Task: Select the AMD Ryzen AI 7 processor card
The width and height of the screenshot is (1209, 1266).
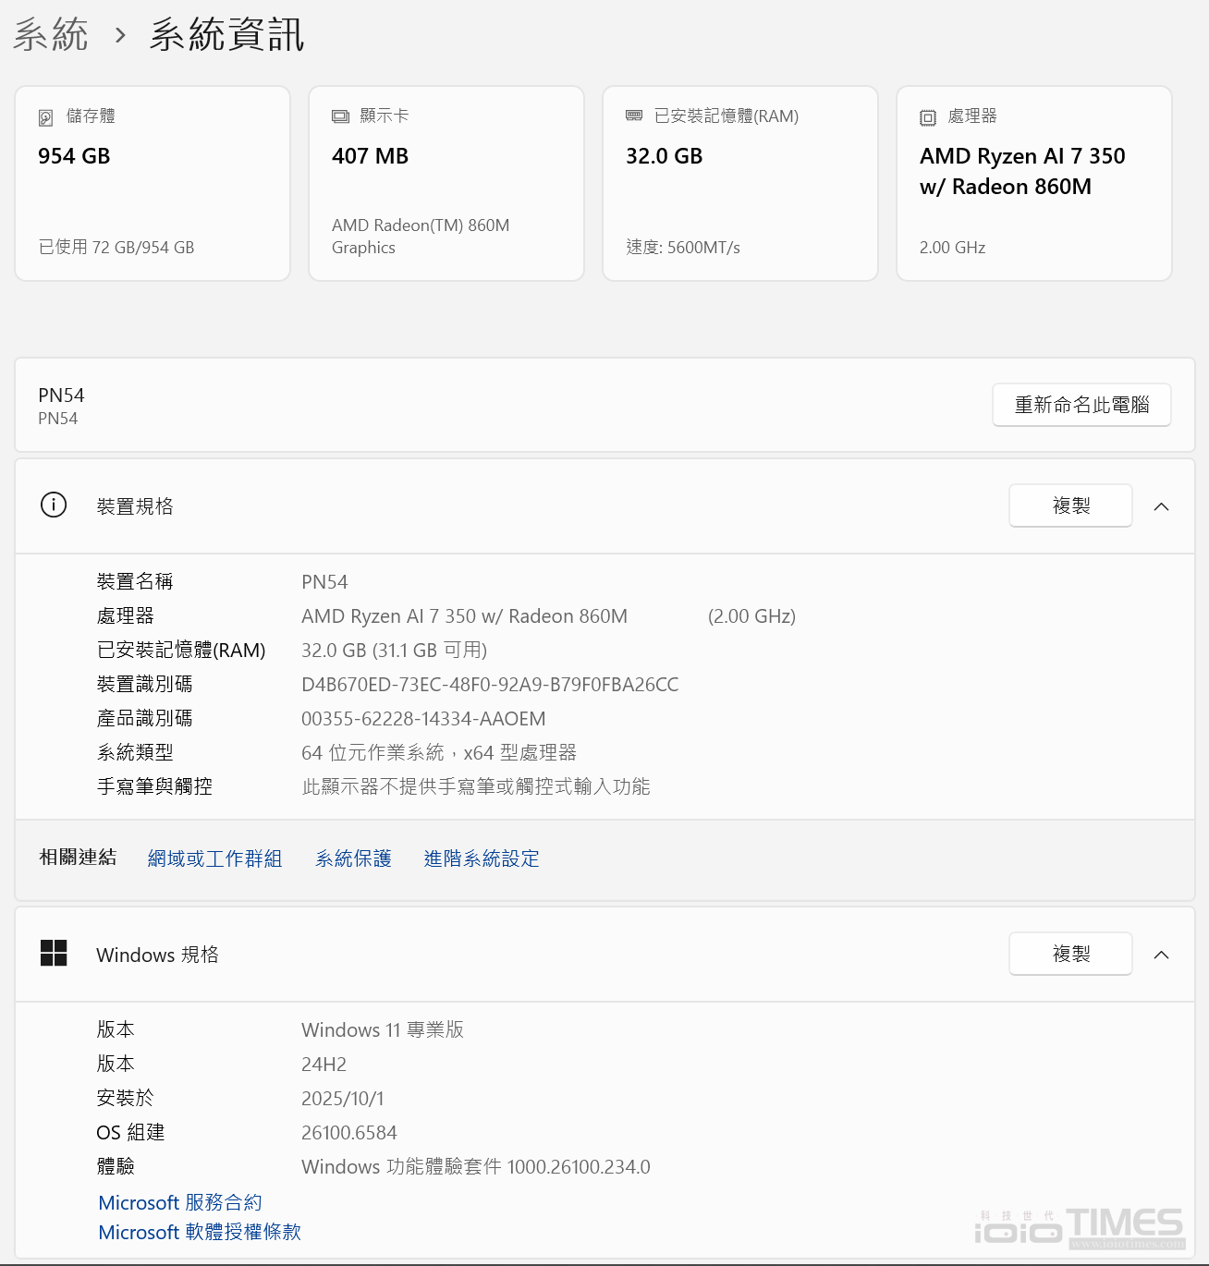Action: pos(1034,183)
